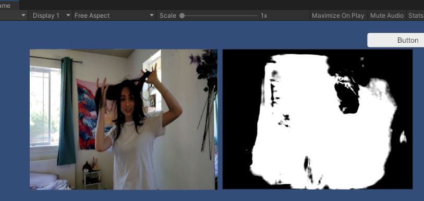Screen dimensions: 424x201
Task: Click the Scale label in the toolbar
Action: point(167,16)
